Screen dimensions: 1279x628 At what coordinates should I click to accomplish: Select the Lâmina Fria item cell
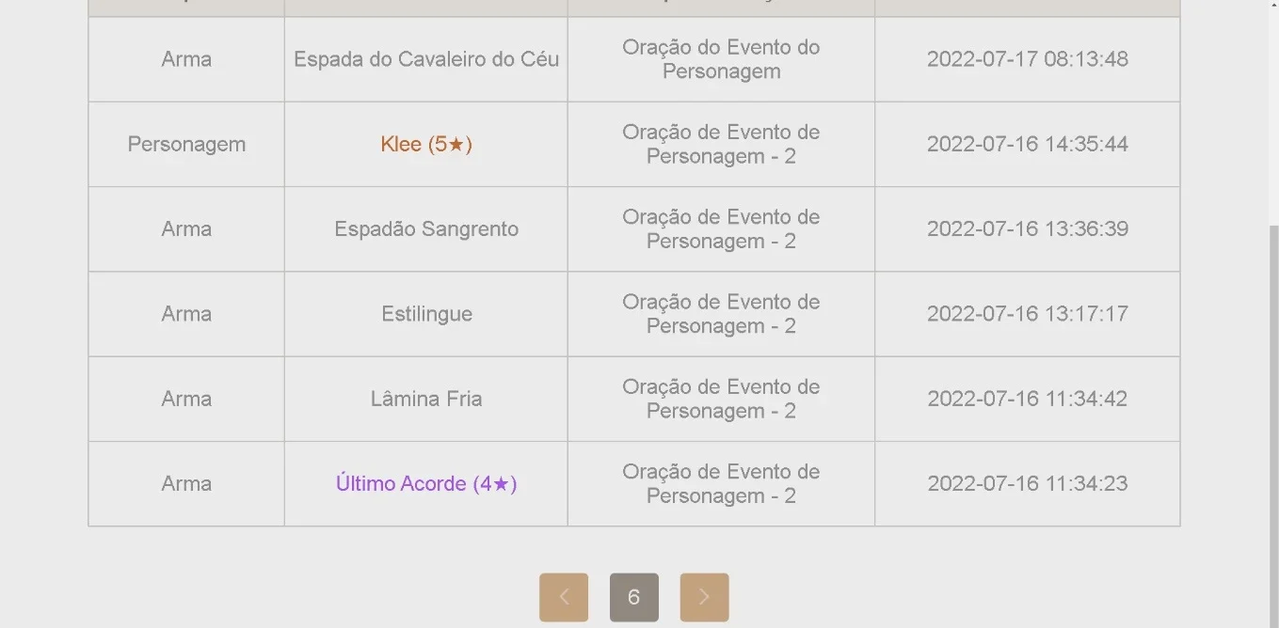coord(426,399)
